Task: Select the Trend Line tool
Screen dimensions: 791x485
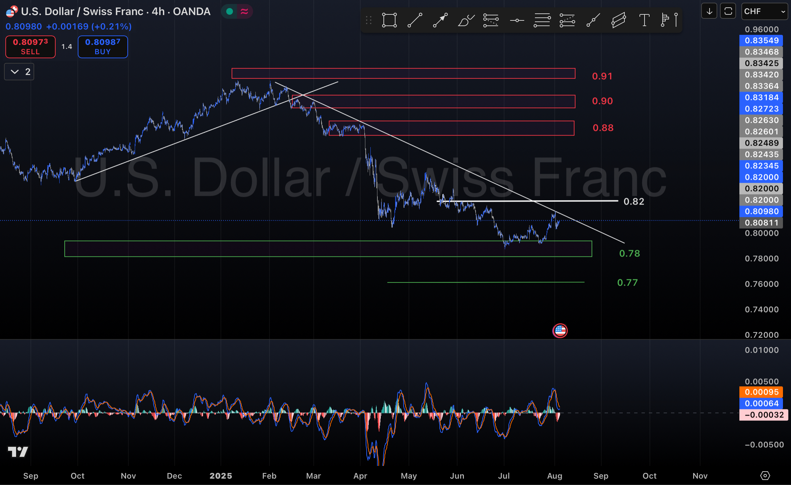Action: pos(415,20)
